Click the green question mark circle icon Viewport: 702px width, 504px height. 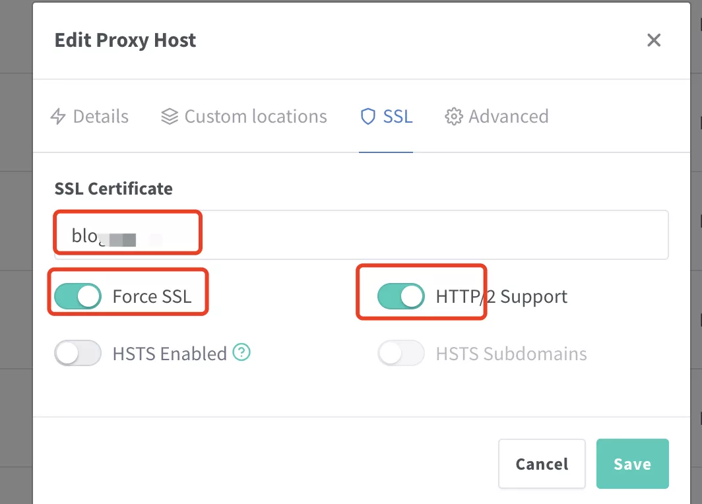pyautogui.click(x=241, y=354)
